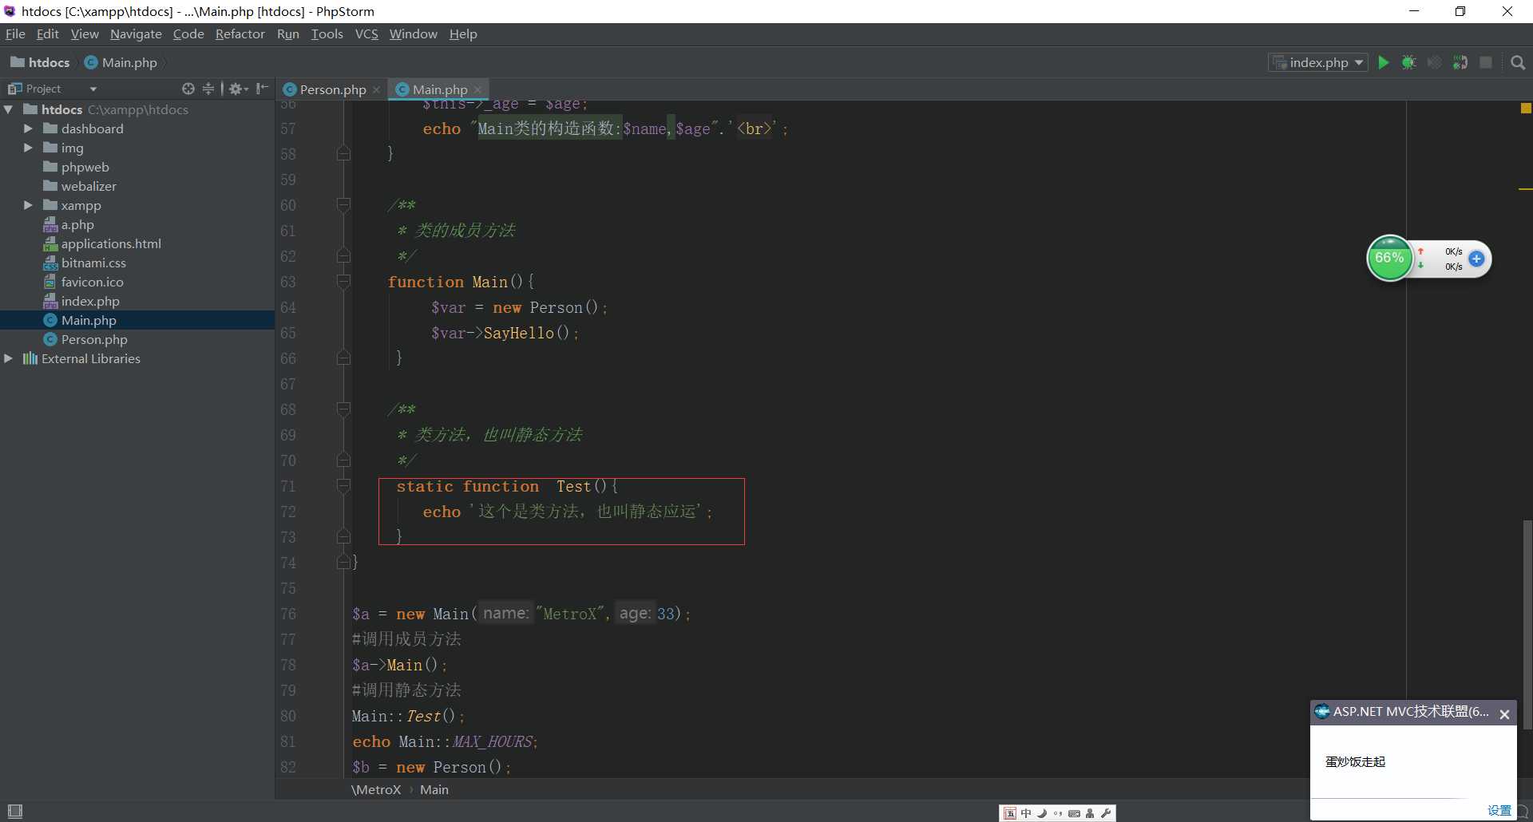This screenshot has width=1533, height=822.
Task: Toggle tool window buttons at bottom-left corner
Action: [14, 810]
